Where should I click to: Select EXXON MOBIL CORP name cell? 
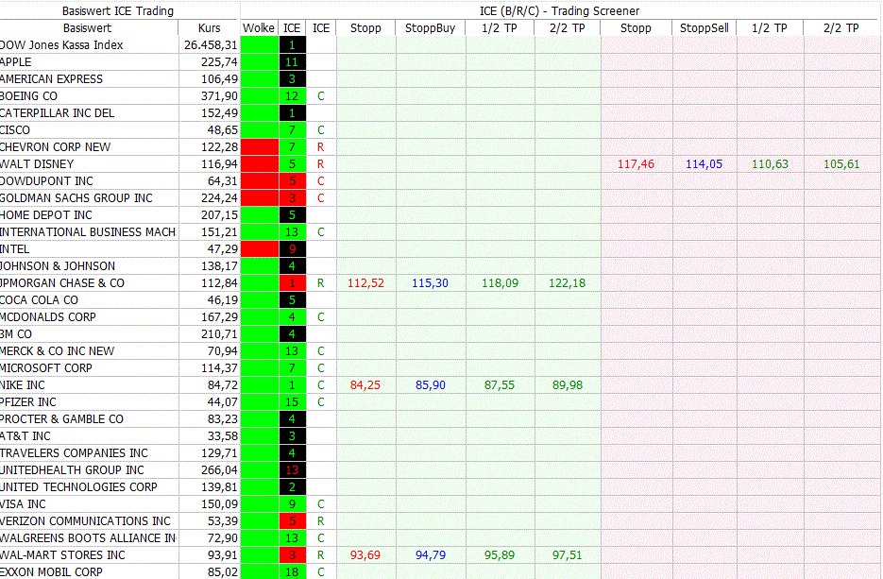(x=51, y=572)
